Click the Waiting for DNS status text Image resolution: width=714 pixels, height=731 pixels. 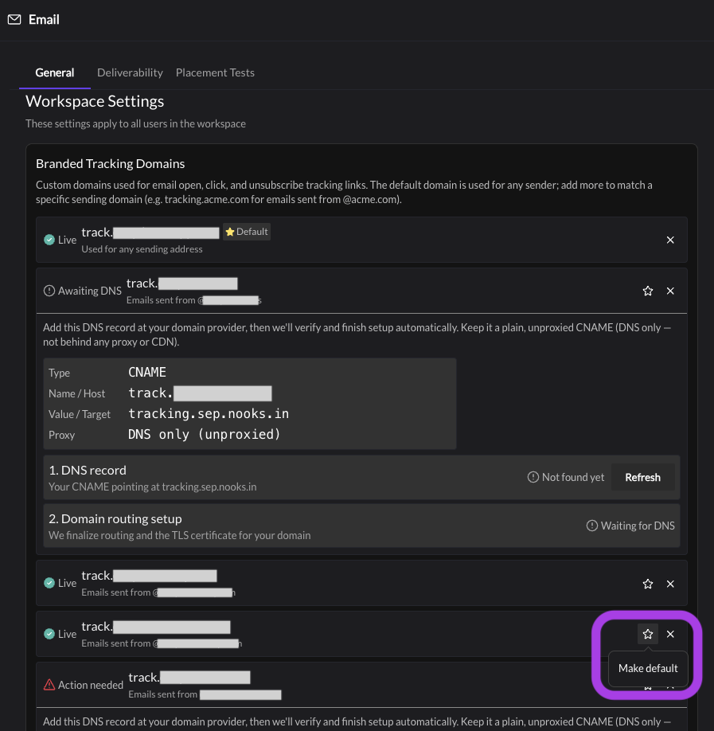tap(638, 526)
